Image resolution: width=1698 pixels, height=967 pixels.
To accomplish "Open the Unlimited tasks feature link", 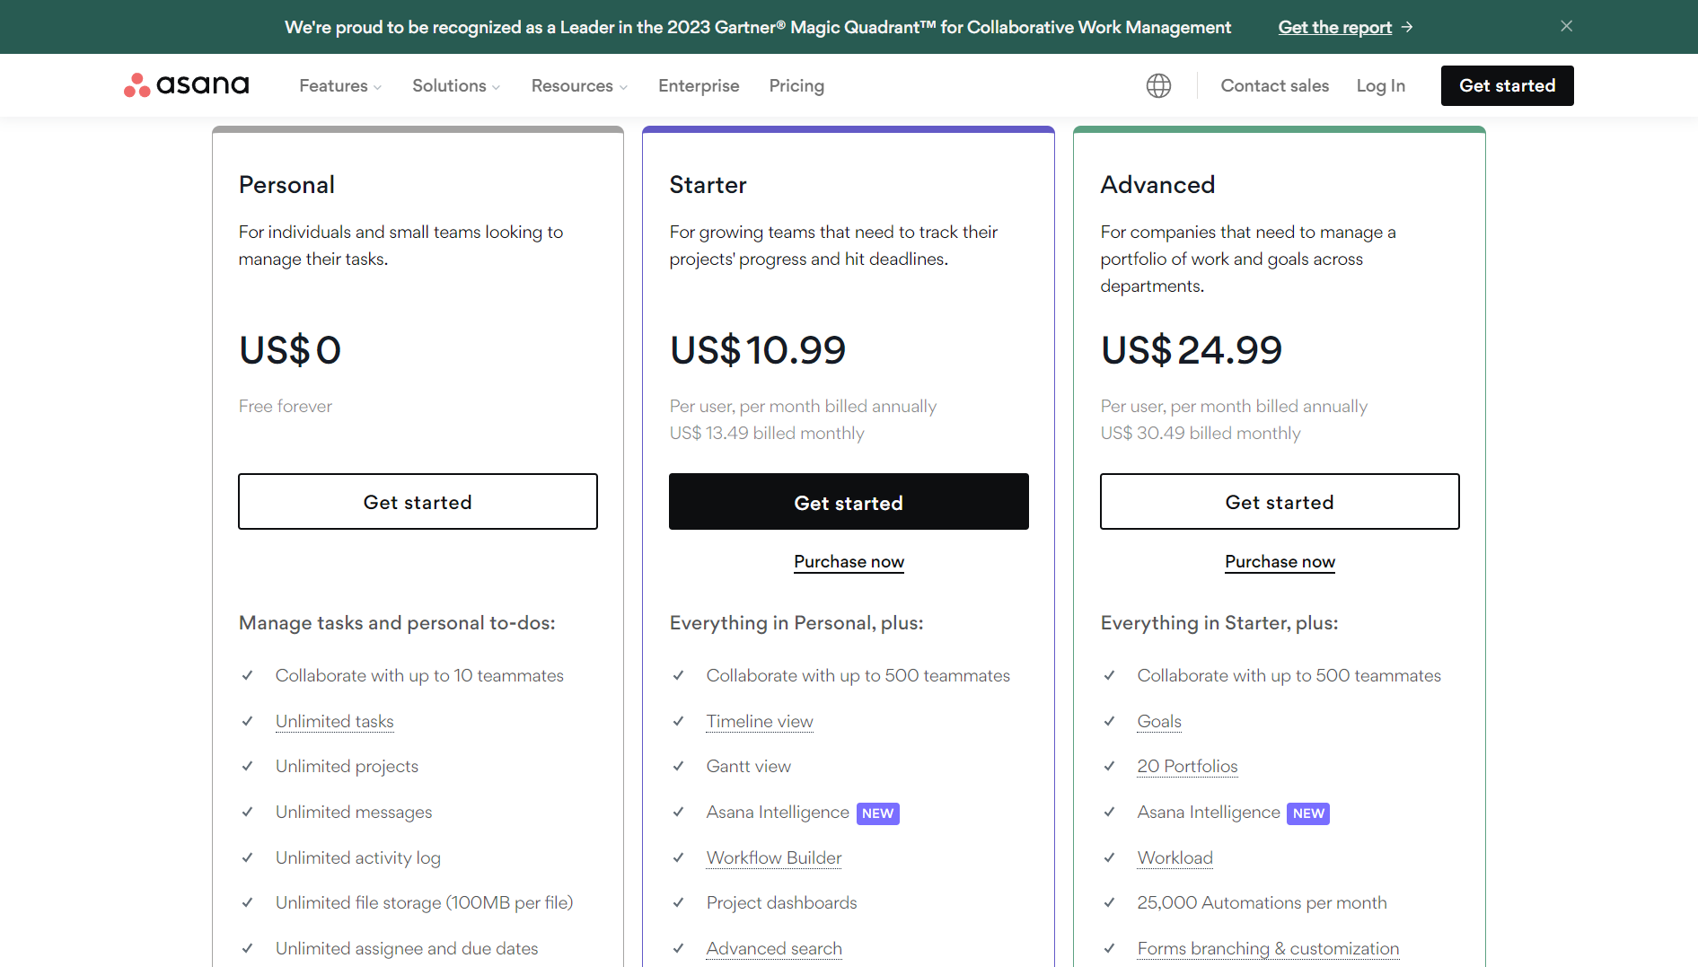I will (334, 721).
